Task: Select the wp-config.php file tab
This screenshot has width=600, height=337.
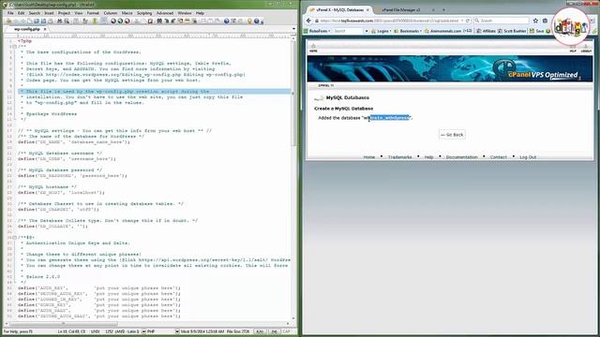Action: pyautogui.click(x=27, y=29)
